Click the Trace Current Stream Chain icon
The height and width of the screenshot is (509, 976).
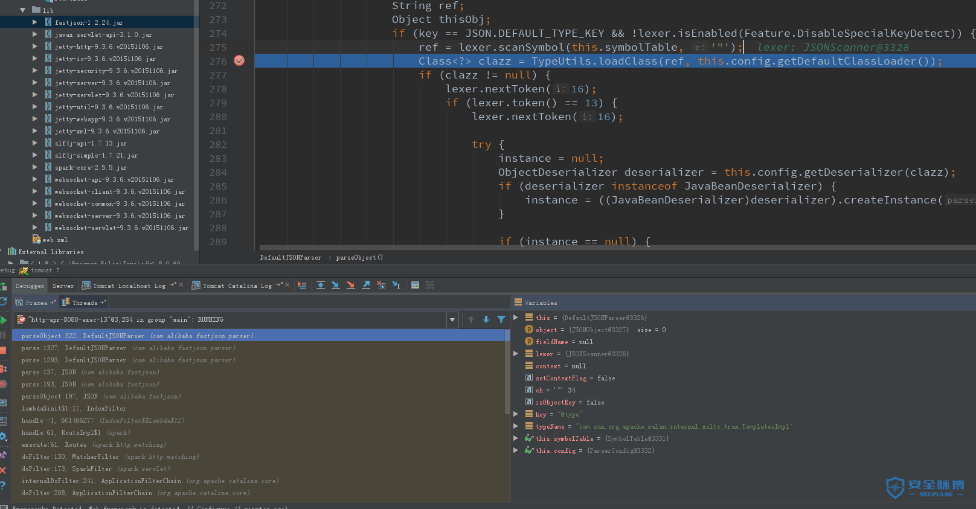click(x=430, y=285)
